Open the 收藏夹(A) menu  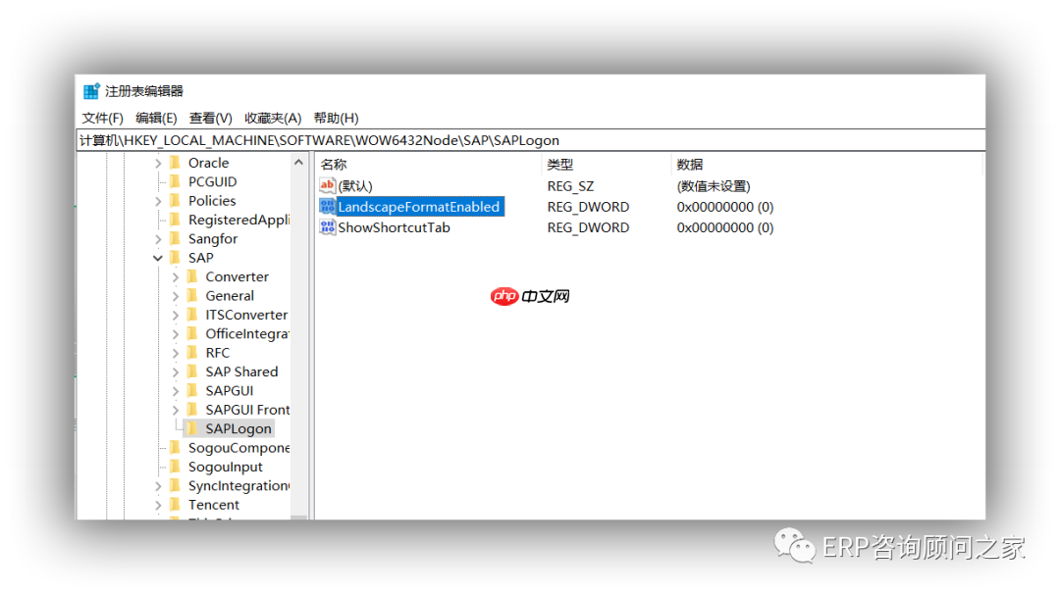[272, 118]
